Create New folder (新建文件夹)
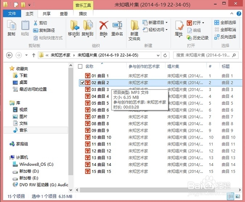 tap(134, 30)
